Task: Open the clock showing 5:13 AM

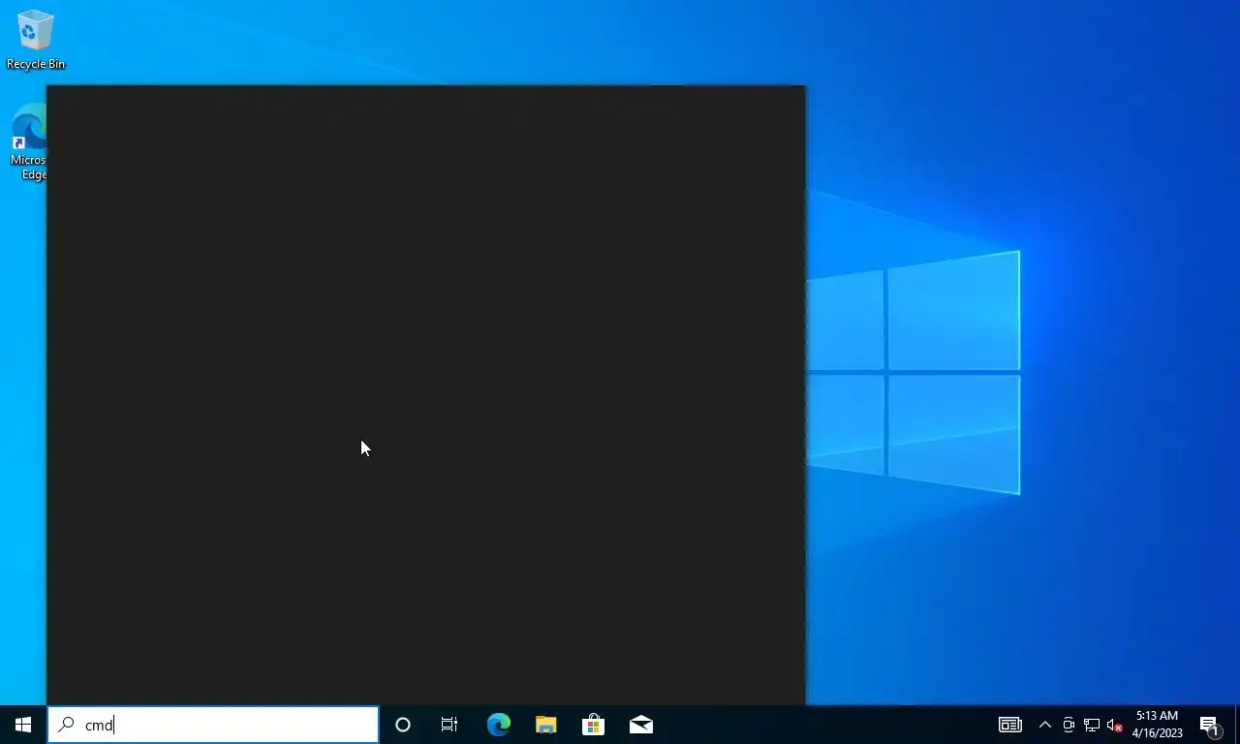Action: pos(1158,725)
